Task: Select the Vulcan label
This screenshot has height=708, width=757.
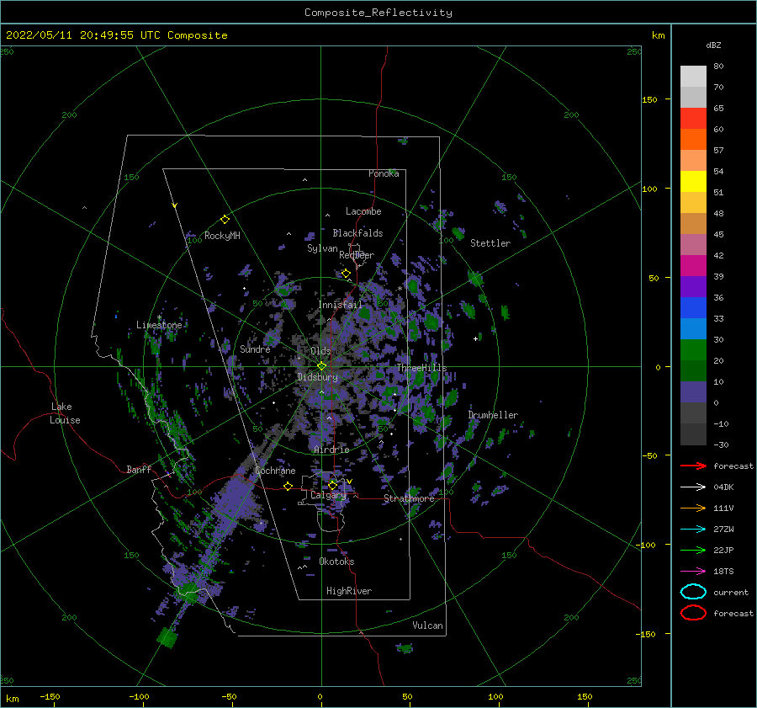Action: pos(427,625)
